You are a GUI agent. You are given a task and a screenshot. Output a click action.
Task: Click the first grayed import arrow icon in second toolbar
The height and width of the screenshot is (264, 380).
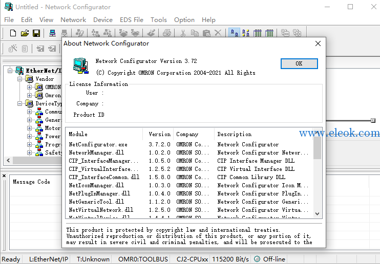[40, 49]
